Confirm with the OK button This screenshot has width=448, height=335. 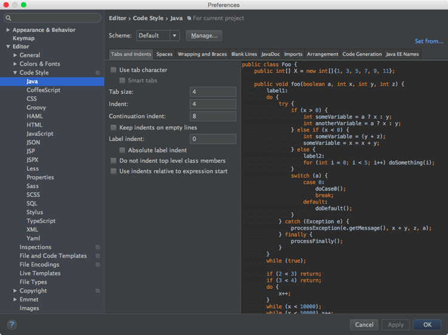point(427,325)
